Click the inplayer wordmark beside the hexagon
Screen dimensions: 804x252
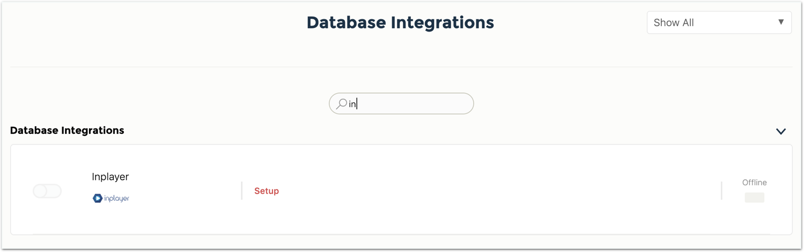click(116, 198)
